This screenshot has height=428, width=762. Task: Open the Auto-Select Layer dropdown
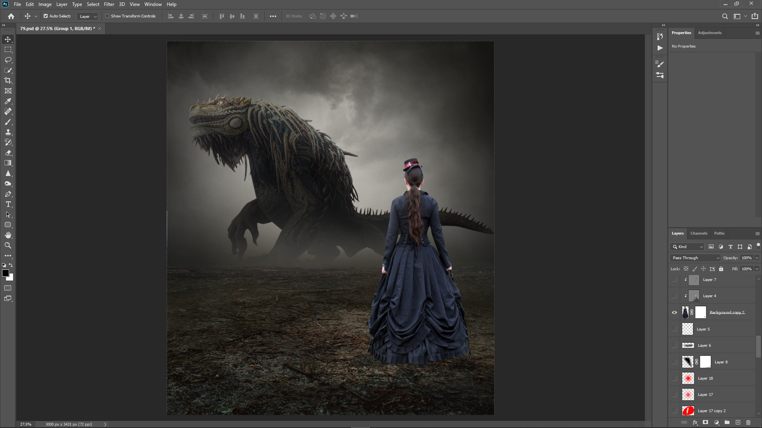[x=87, y=16]
